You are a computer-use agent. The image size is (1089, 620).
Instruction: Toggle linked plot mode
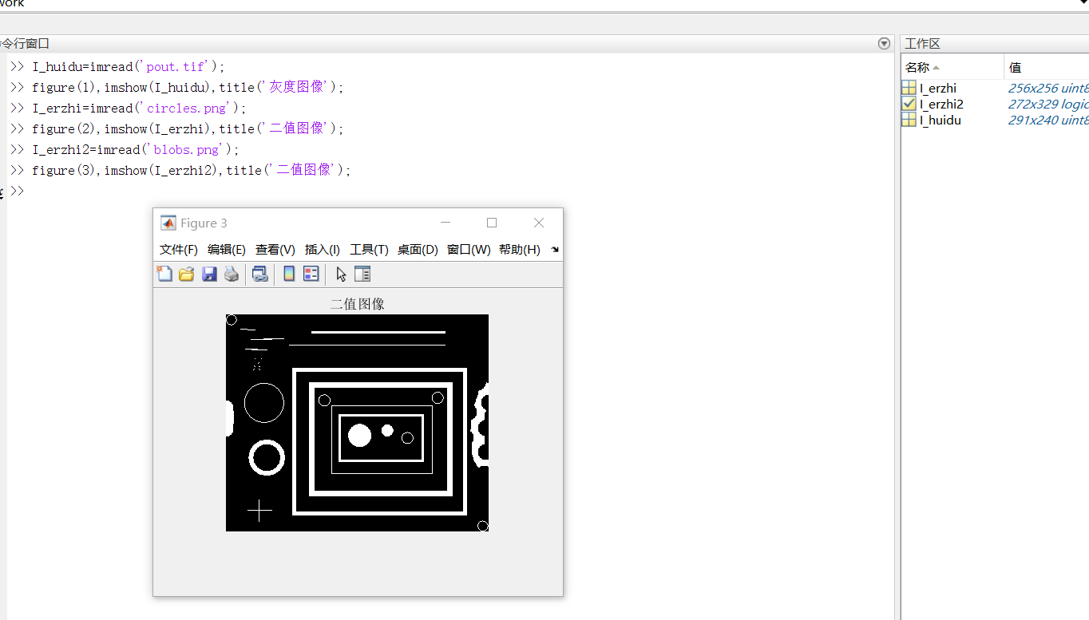tap(259, 274)
